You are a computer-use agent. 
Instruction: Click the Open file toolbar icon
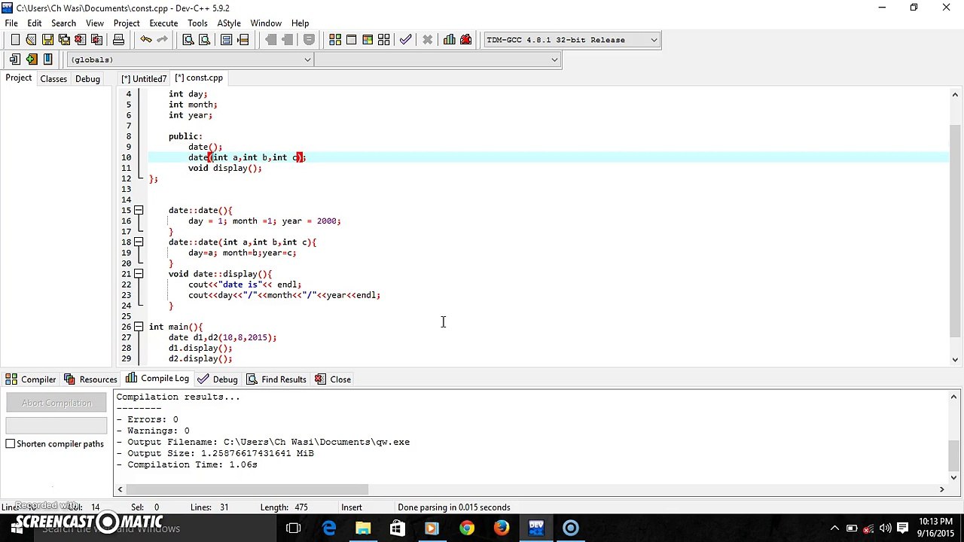(x=31, y=40)
